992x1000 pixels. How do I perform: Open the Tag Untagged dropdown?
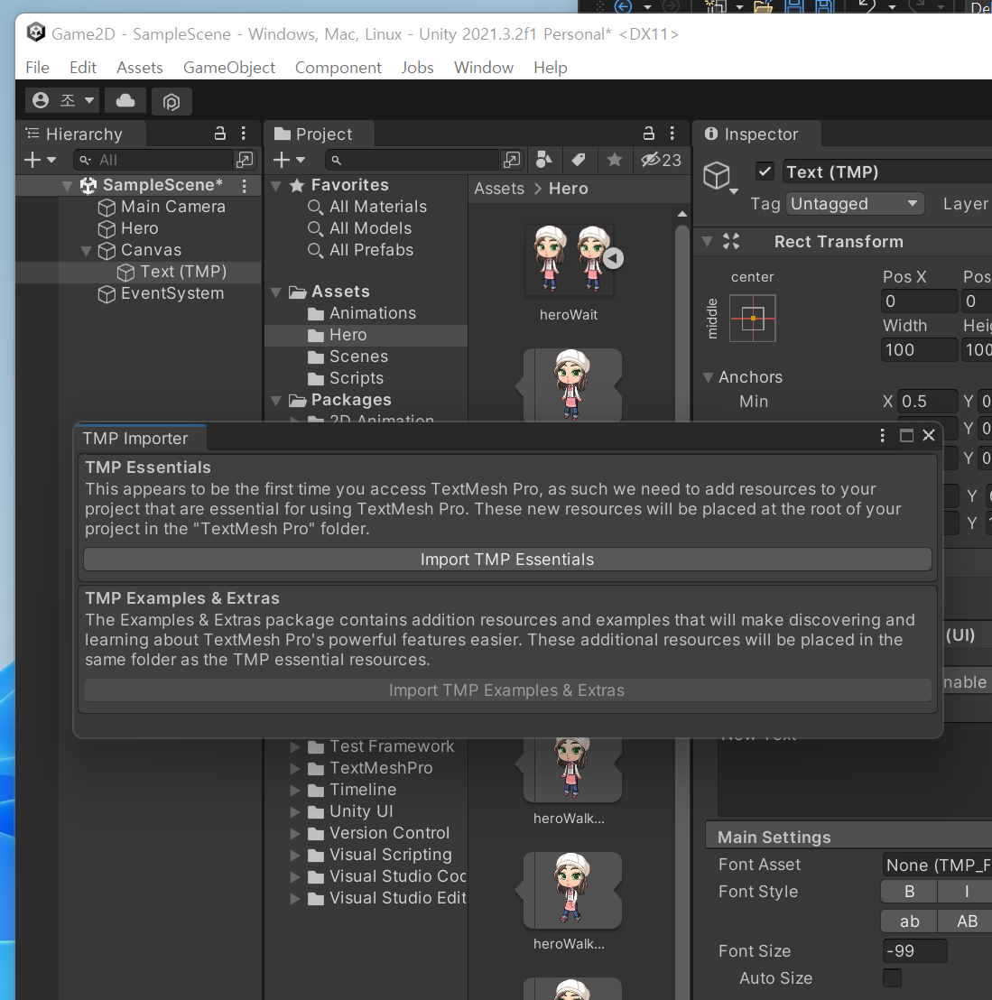(854, 204)
